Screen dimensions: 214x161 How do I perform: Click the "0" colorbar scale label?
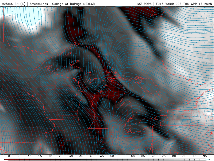click(9, 156)
